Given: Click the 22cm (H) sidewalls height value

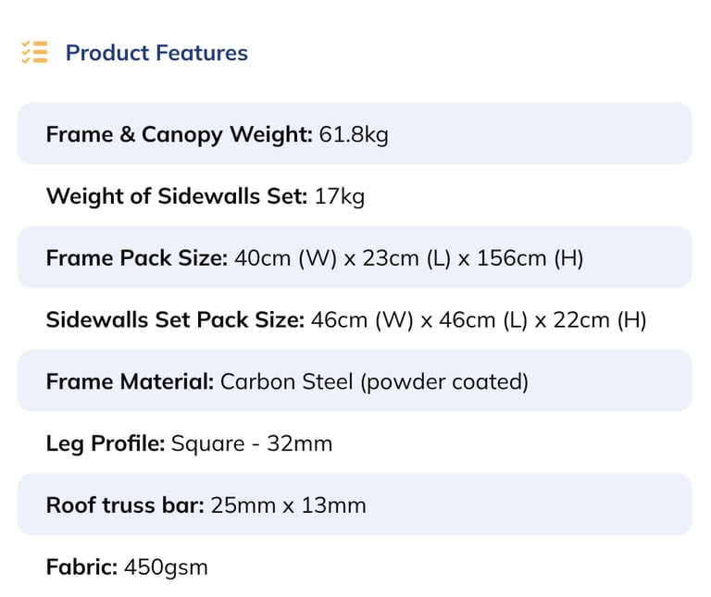Looking at the screenshot, I should (600, 320).
